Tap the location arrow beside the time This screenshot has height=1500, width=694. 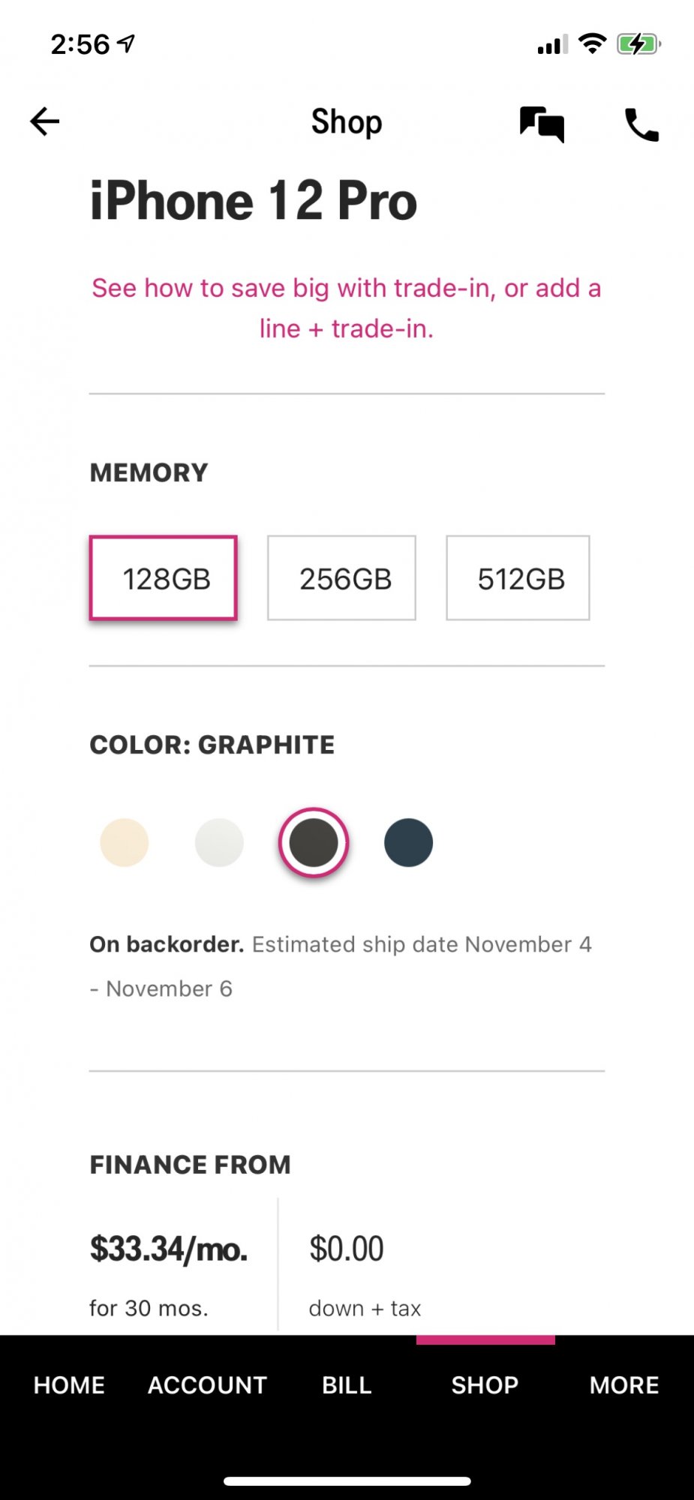click(x=127, y=43)
